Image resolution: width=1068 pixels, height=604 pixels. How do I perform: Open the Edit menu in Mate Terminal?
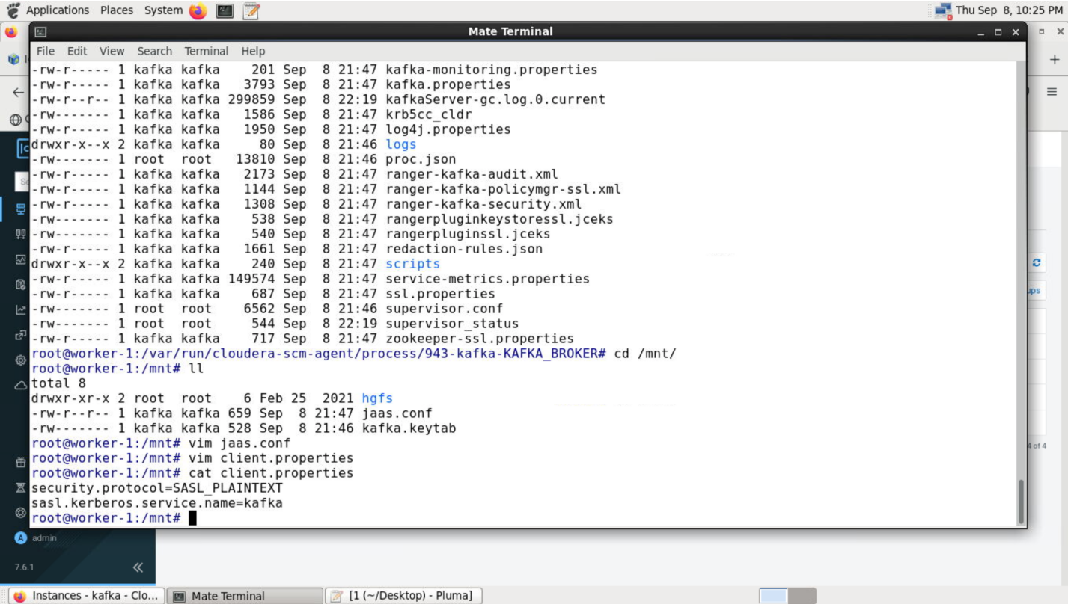pos(77,51)
